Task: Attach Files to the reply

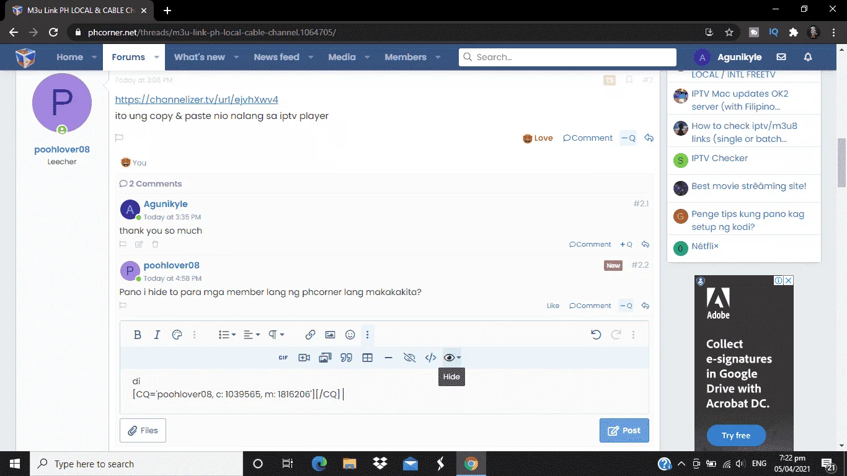Action: pos(143,430)
